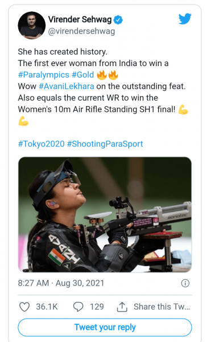Image resolution: width=211 pixels, height=342 pixels.
Task: Open the 8:27 AM · Aug 30, 2021 timestamp
Action: coord(61,283)
